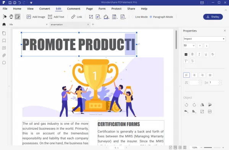Justify the text alignment
This screenshot has height=150, width=229.
210,75
